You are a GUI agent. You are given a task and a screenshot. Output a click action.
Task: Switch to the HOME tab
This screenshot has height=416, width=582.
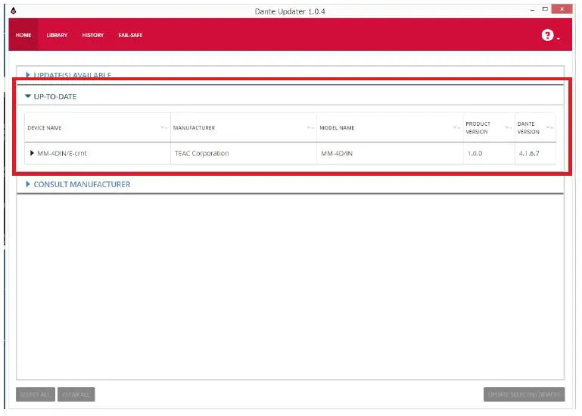[23, 35]
